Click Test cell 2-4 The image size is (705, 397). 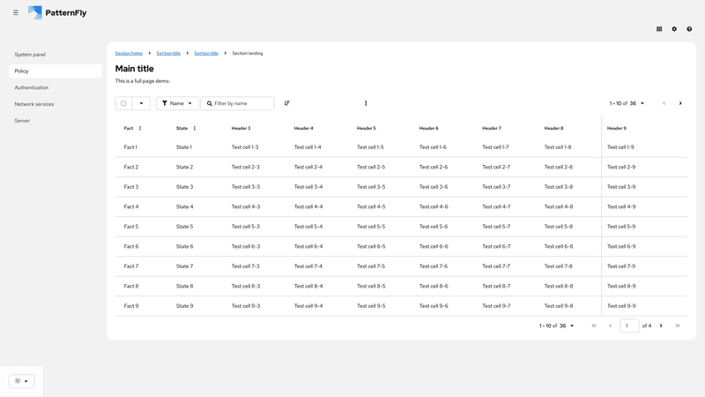[308, 167]
